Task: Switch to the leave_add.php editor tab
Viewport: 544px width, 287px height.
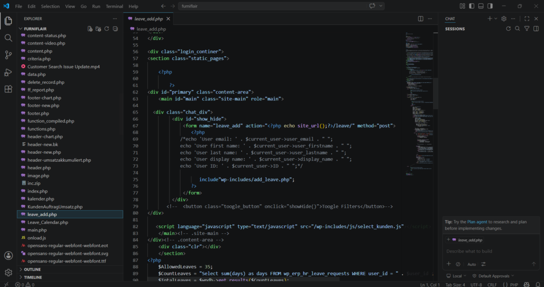Action: tap(149, 19)
